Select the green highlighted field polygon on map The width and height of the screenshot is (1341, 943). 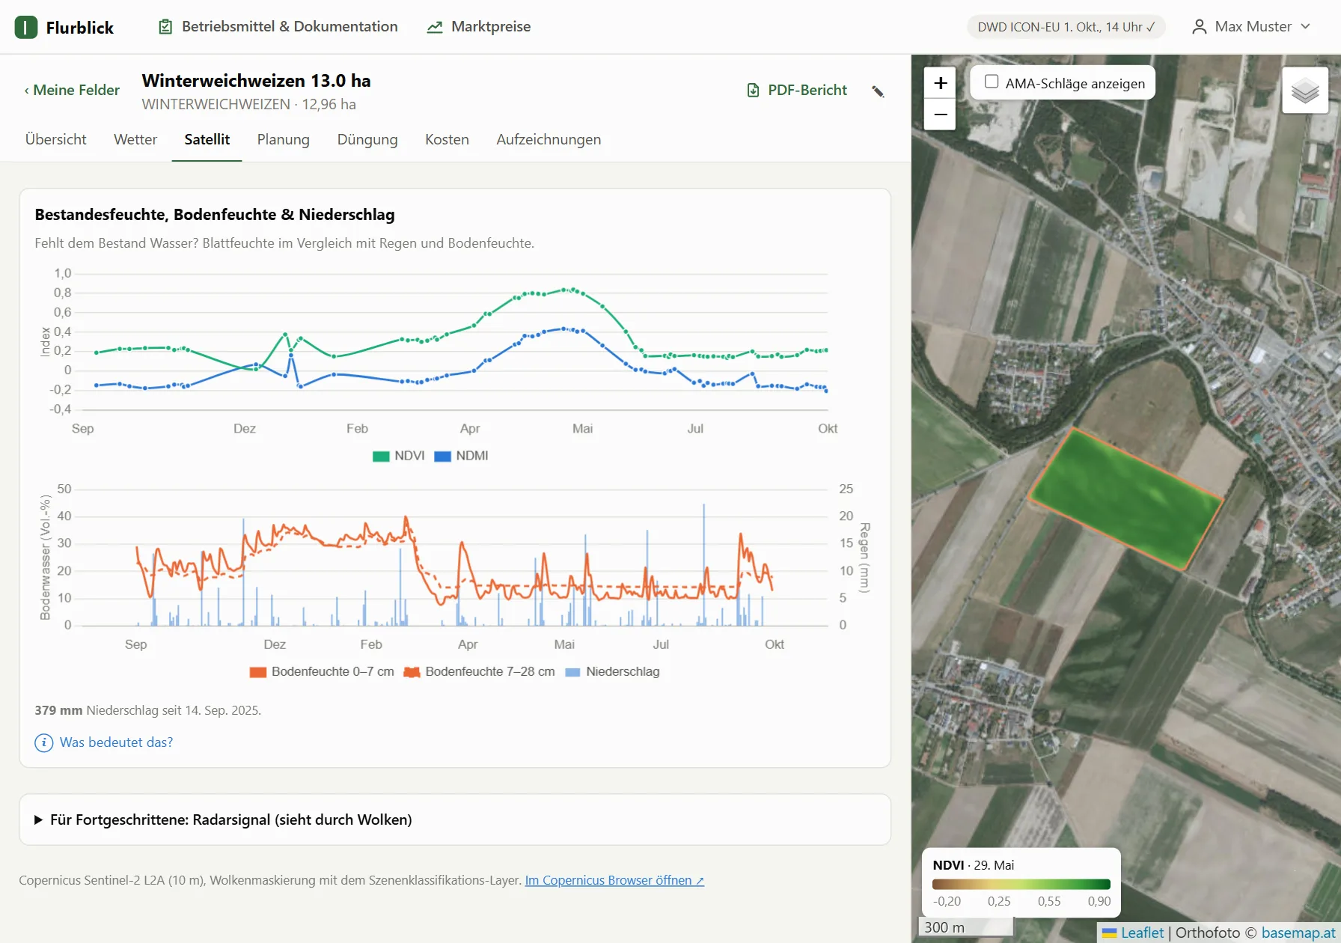pyautogui.click(x=1125, y=499)
